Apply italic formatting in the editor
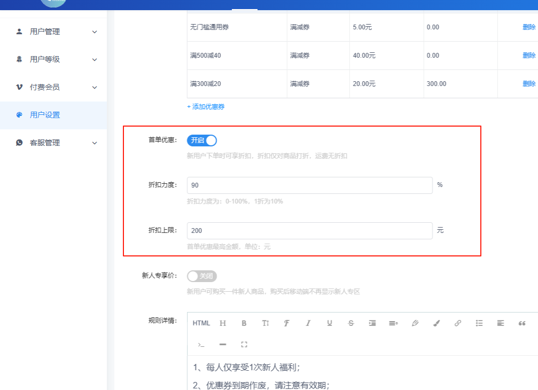Viewport: 538px width, 390px height. tap(308, 323)
